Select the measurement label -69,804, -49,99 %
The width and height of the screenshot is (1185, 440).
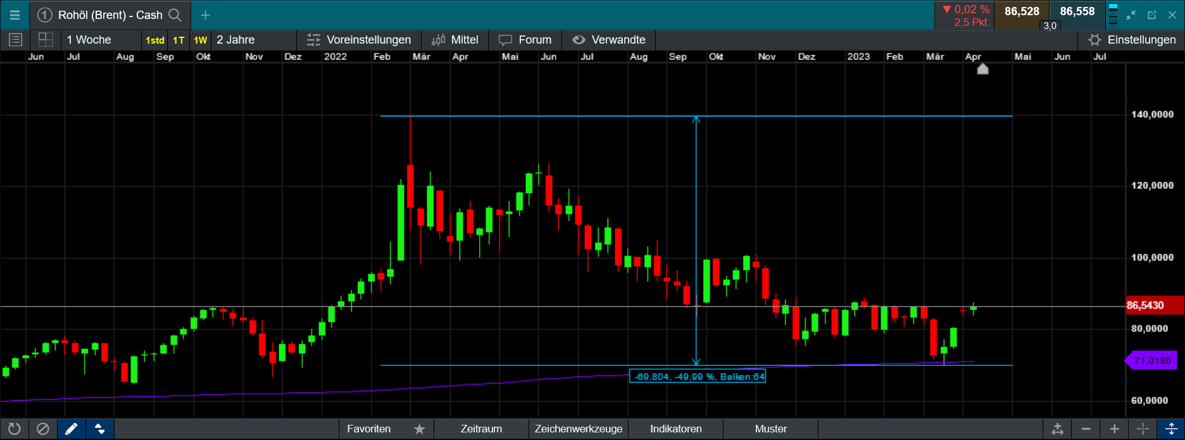click(698, 377)
